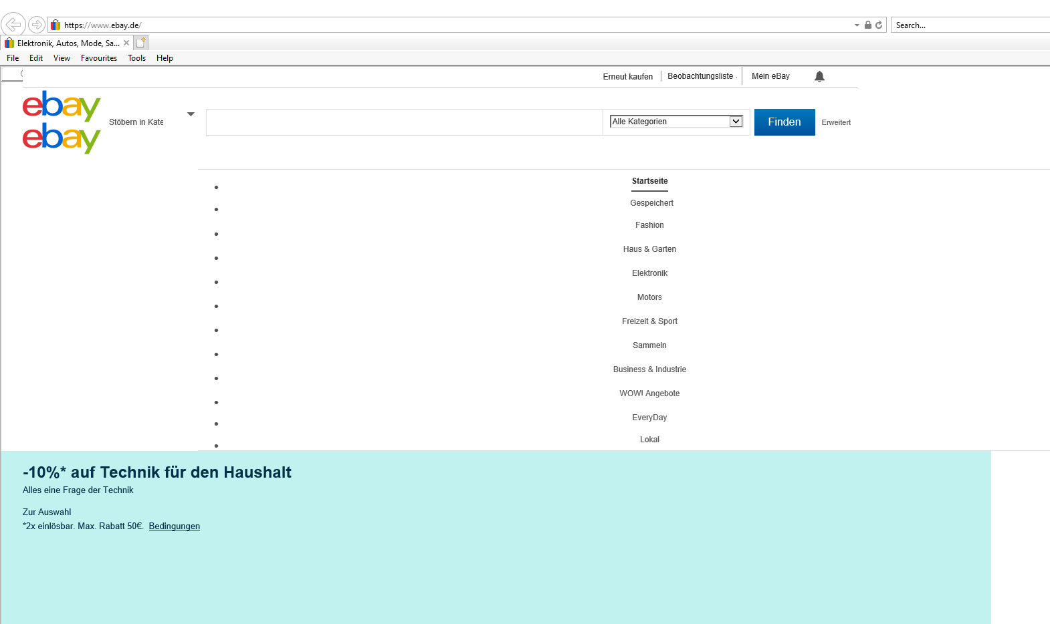Open the Help menu
1050x624 pixels.
click(x=165, y=58)
